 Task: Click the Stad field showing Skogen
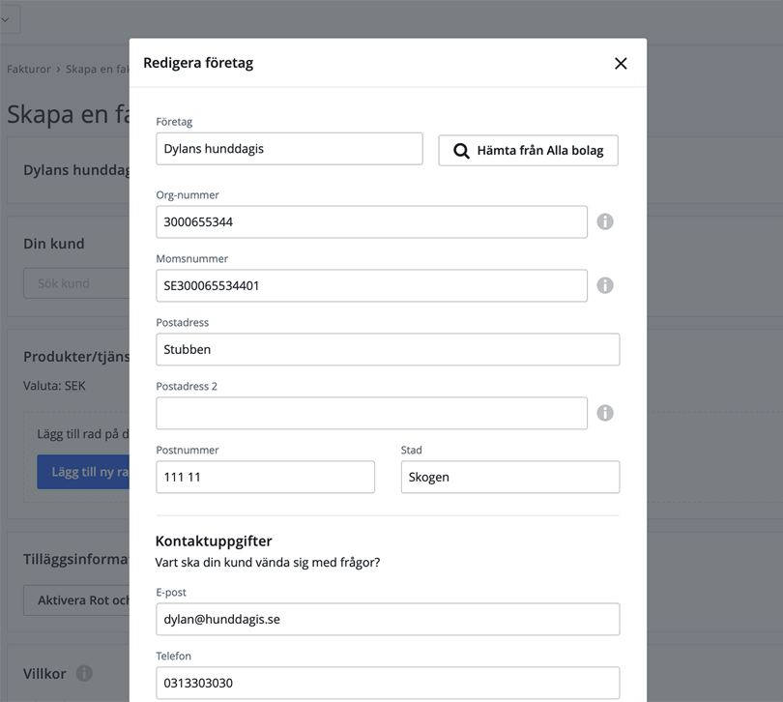pos(509,477)
